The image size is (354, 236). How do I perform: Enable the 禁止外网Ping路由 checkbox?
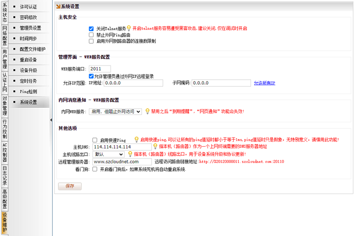coord(91,35)
